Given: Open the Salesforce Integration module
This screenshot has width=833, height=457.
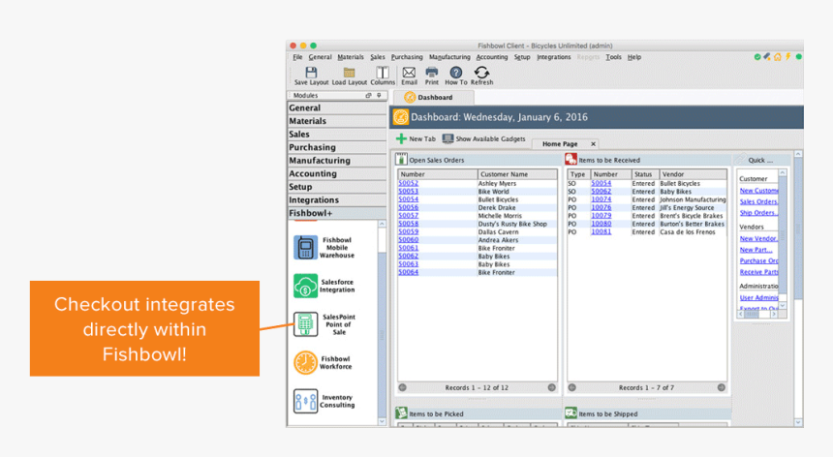Looking at the screenshot, I should tap(306, 286).
